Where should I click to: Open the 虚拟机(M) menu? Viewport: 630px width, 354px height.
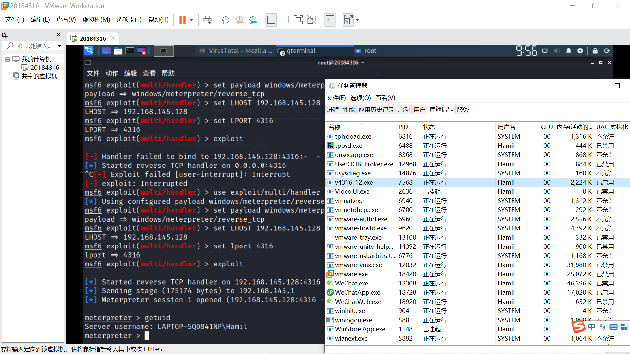coord(96,20)
